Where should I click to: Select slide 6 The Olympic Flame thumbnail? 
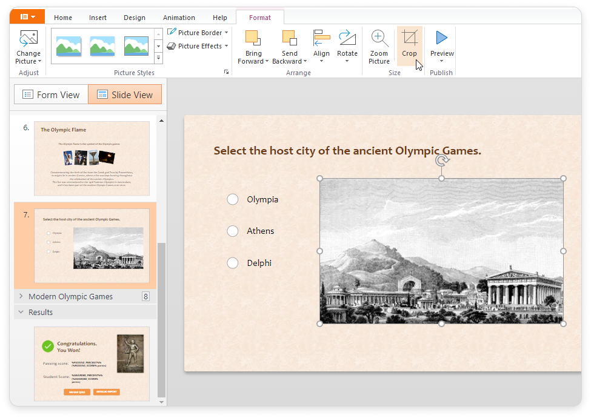pyautogui.click(x=92, y=158)
